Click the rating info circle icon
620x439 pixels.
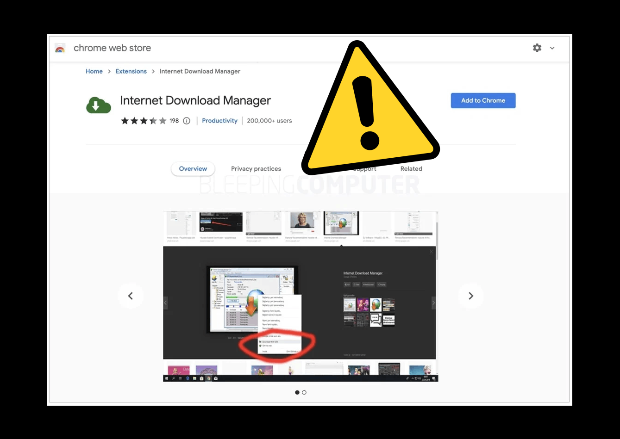click(187, 121)
